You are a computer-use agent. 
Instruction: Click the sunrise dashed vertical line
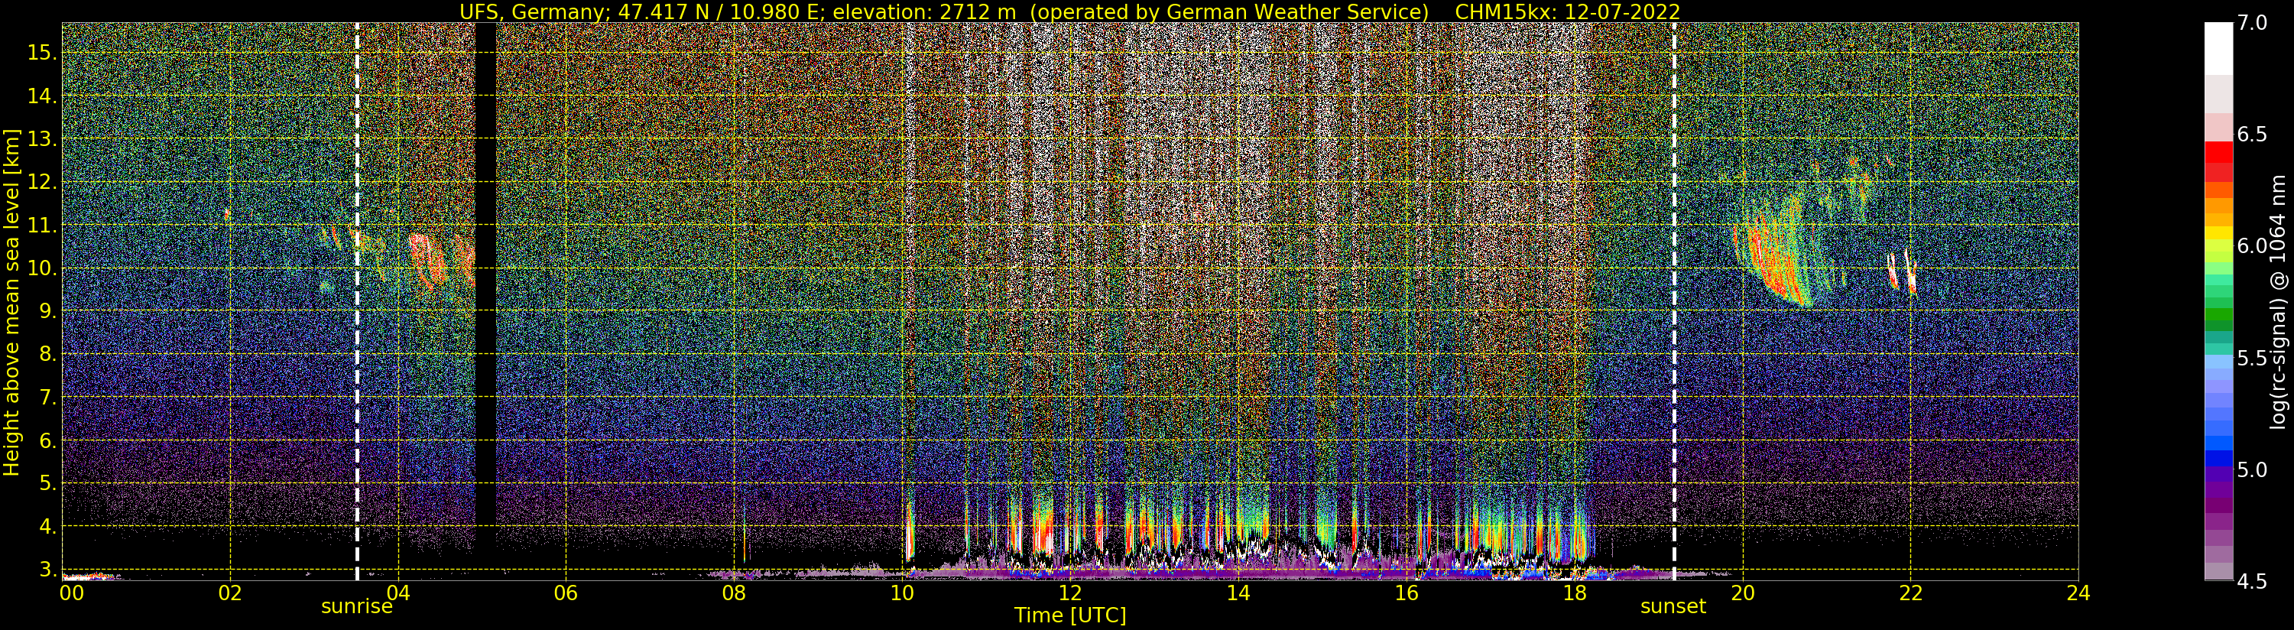tap(357, 301)
